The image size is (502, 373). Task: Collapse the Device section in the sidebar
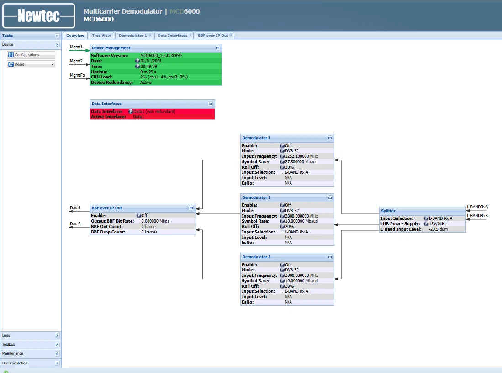pos(57,44)
